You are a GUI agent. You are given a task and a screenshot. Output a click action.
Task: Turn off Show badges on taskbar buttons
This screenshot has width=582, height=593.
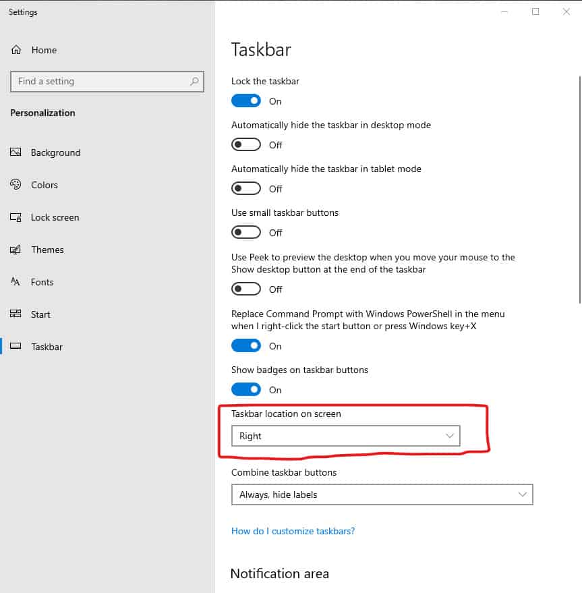tap(245, 389)
